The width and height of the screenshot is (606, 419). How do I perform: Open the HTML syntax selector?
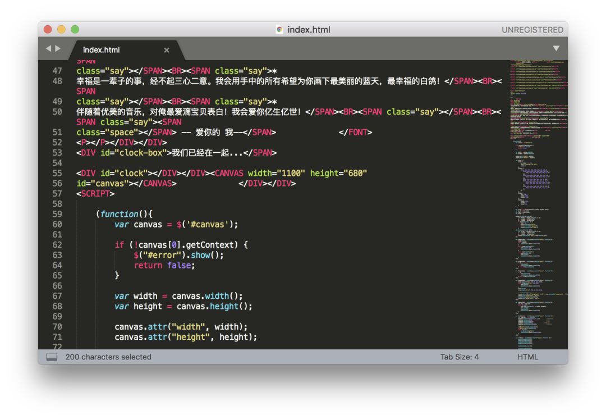(x=527, y=357)
